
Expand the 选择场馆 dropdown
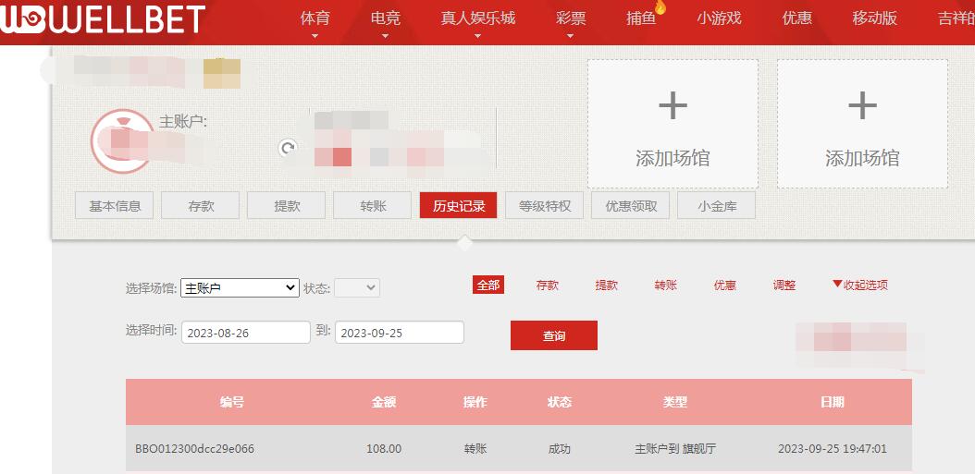click(240, 287)
